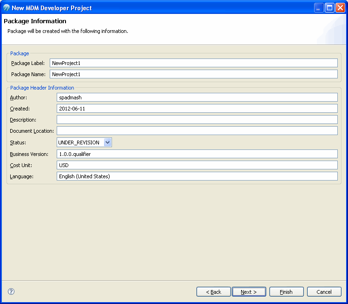Click the Cost Unit: label
The height and width of the screenshot is (304, 348).
pyautogui.click(x=21, y=165)
